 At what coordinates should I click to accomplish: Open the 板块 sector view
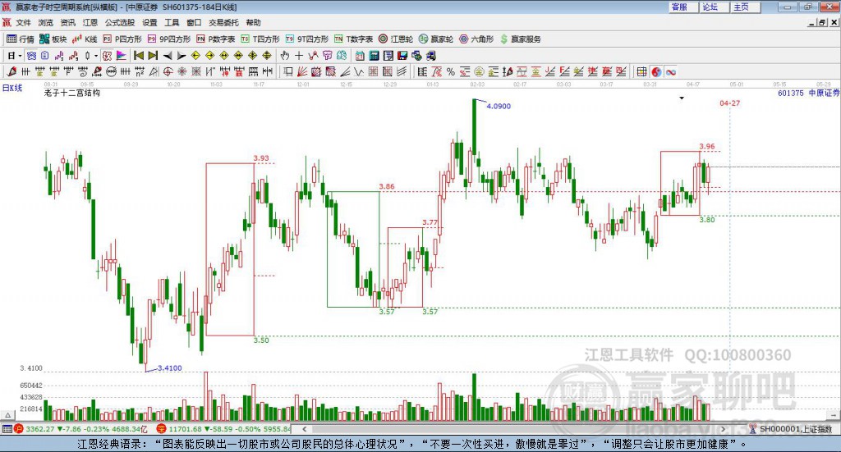coord(53,39)
